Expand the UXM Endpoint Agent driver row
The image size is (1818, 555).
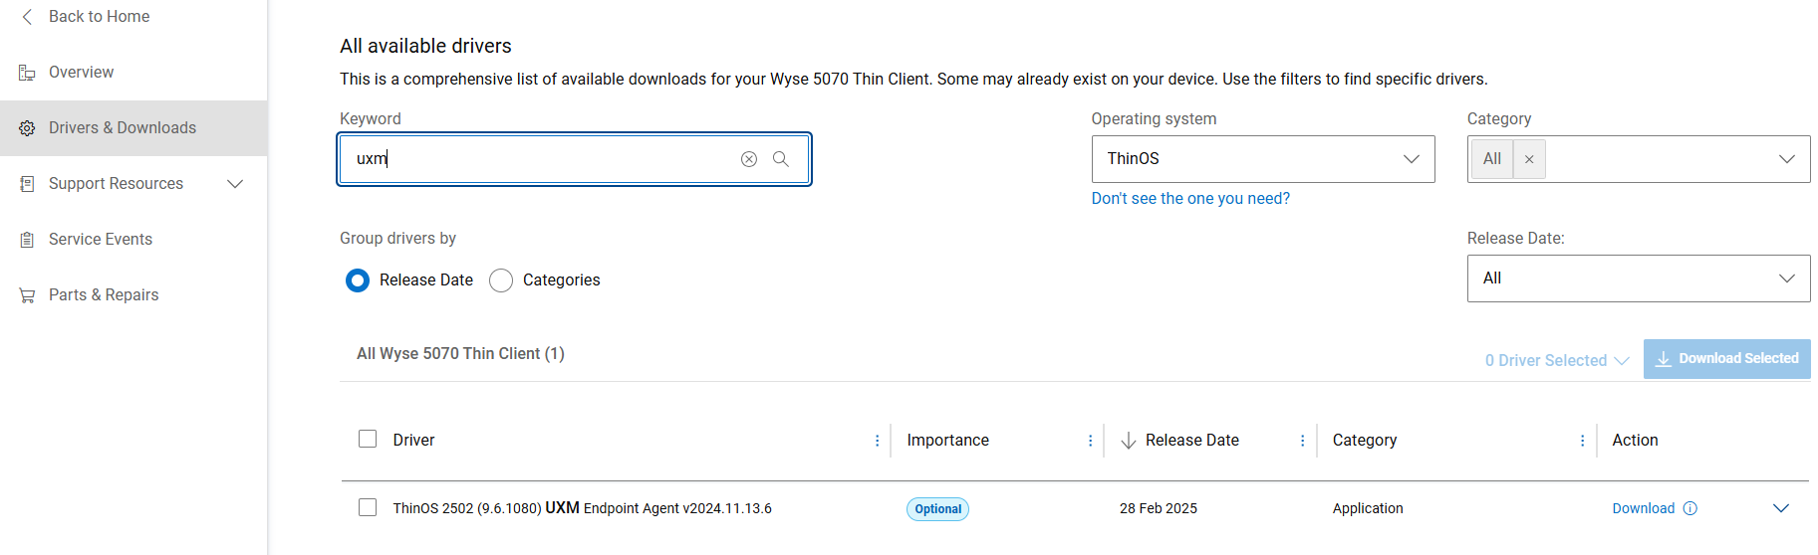pos(1781,508)
